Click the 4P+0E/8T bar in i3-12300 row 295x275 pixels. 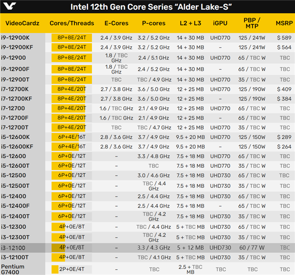(72, 227)
